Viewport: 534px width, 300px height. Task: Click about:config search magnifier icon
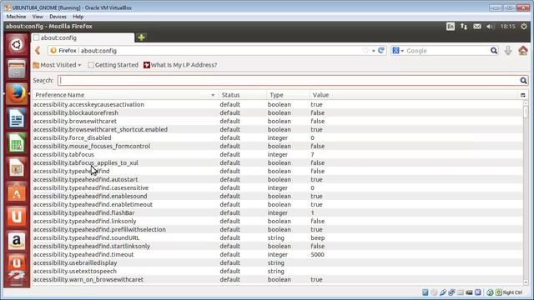pos(523,80)
